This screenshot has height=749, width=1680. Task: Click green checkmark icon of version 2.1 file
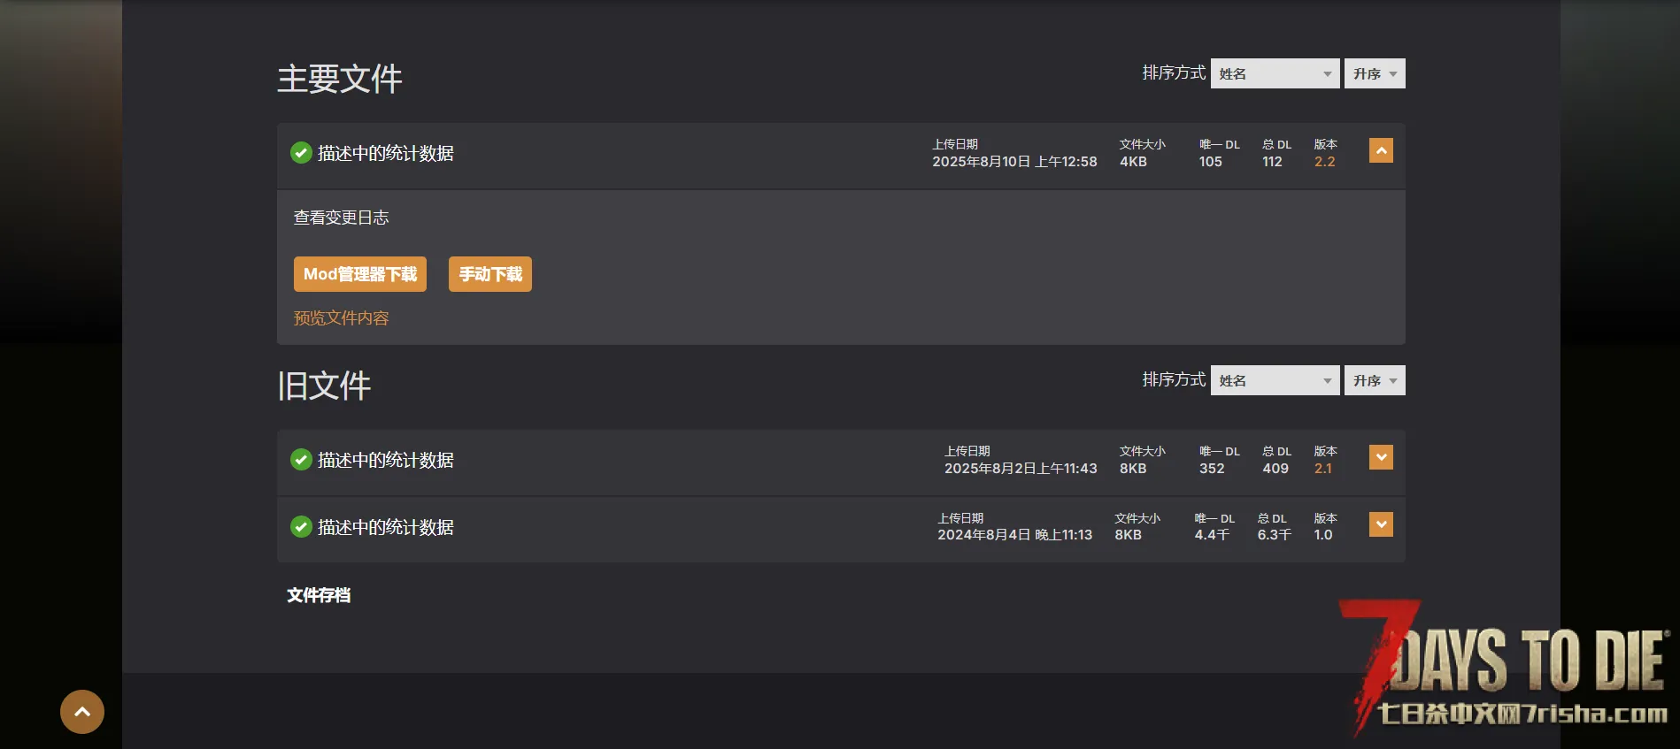tap(301, 460)
